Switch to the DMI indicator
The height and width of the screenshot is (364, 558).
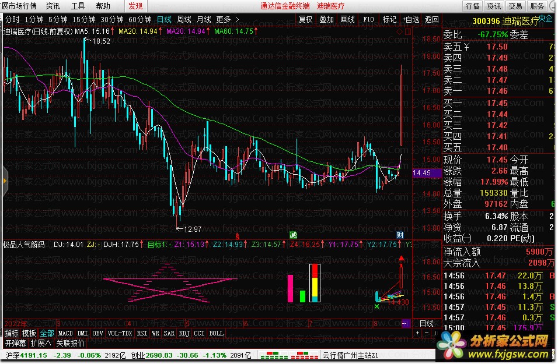click(82, 333)
